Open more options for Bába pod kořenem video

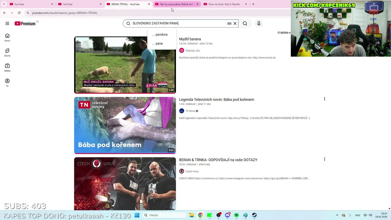324,99
